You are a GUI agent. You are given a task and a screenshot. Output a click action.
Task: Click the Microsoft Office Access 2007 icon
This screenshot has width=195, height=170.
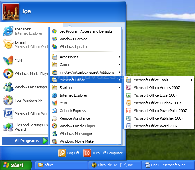pos(128,88)
